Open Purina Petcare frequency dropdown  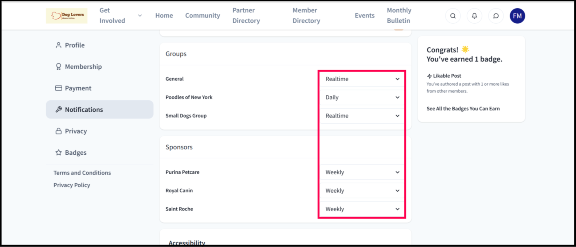click(362, 172)
